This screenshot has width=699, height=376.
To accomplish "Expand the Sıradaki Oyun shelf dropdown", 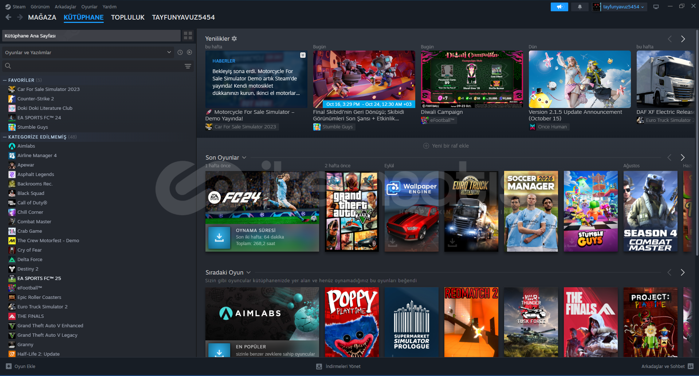I will click(x=248, y=272).
